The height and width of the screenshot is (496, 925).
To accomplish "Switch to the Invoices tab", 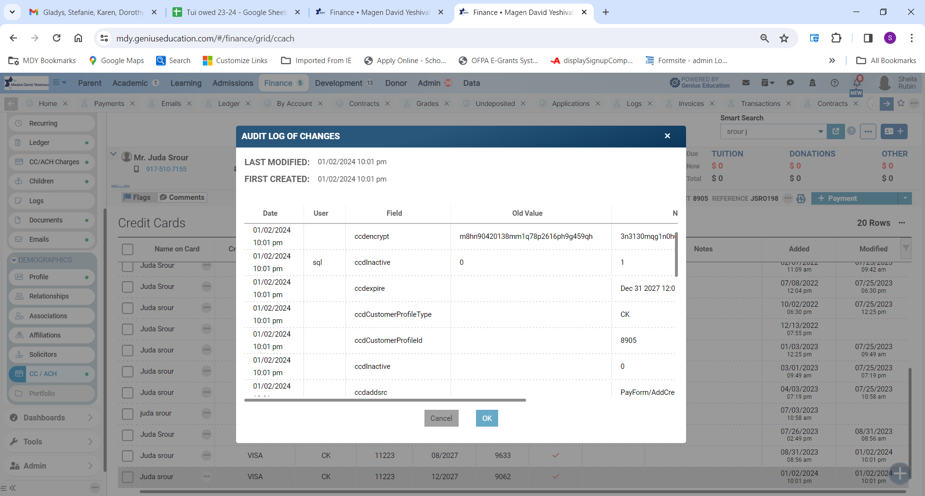I will point(691,104).
